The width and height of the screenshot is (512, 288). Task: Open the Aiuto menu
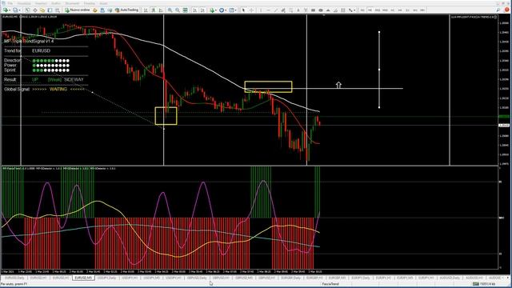[x=103, y=3]
